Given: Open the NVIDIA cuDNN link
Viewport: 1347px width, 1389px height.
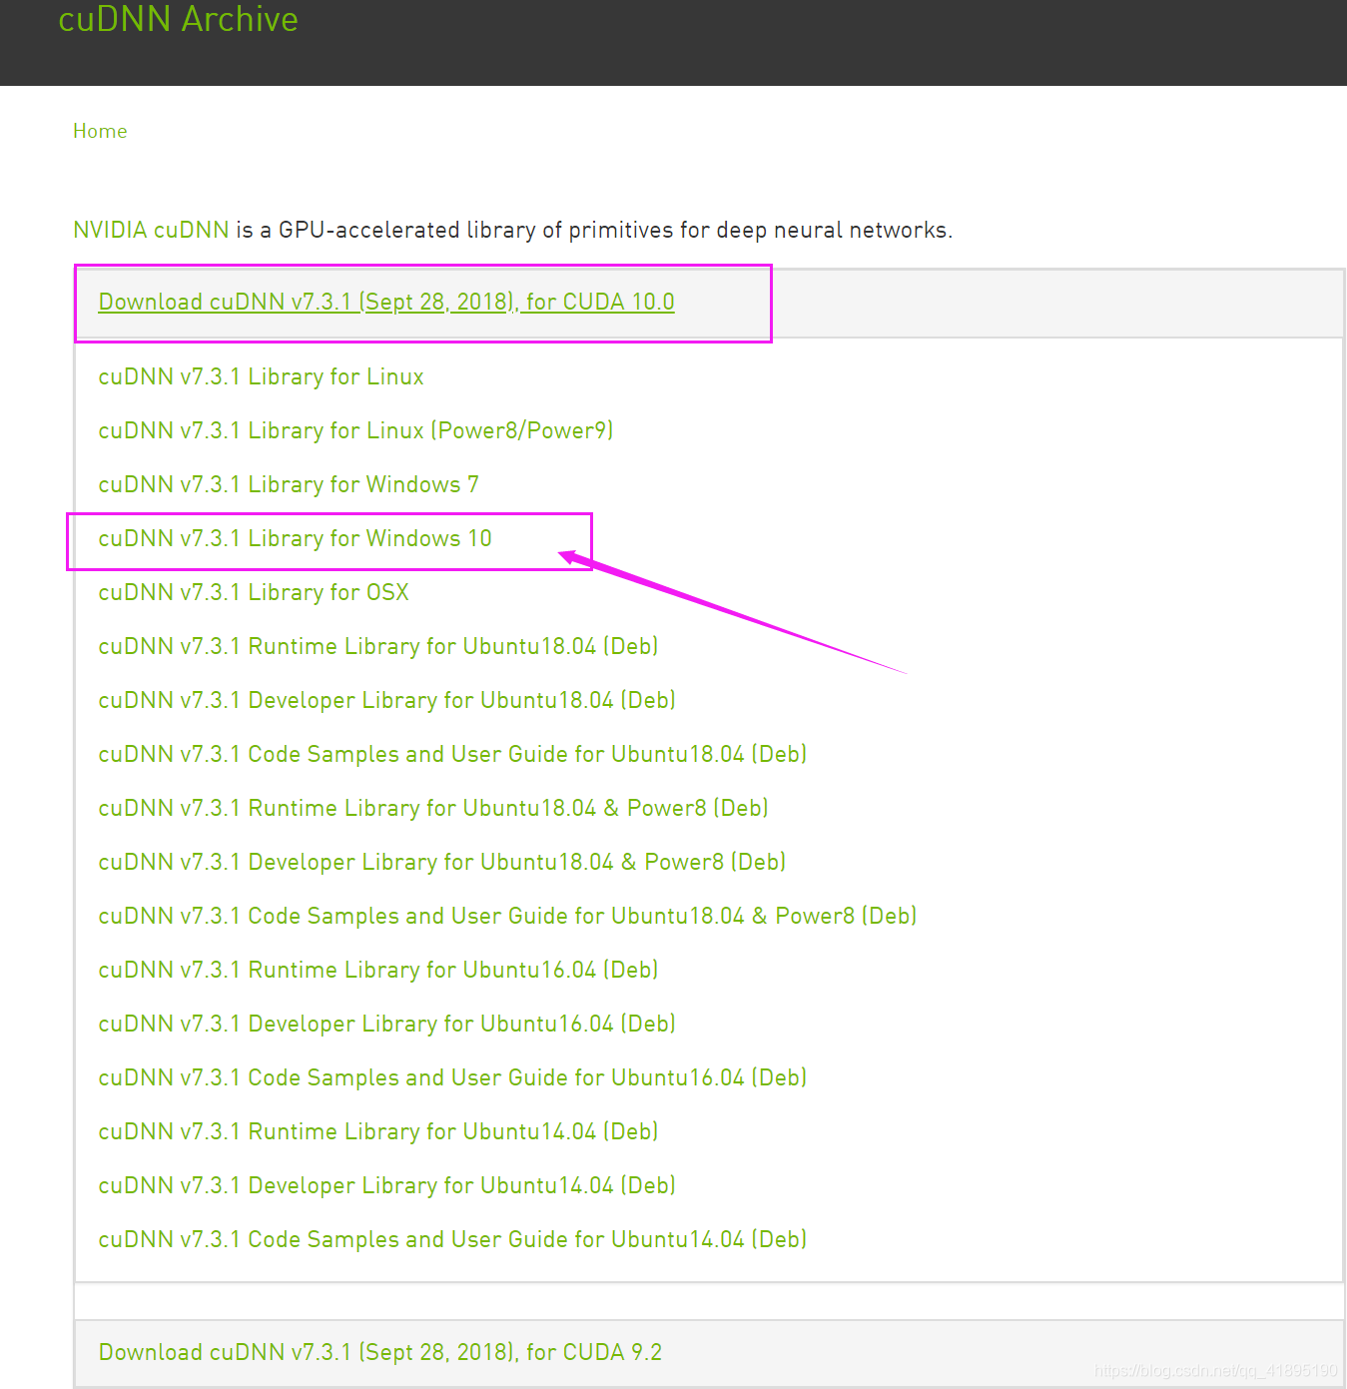Looking at the screenshot, I should 151,230.
